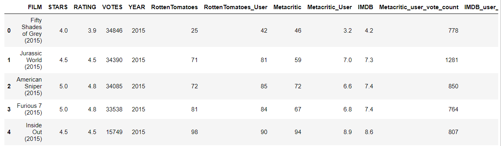
Task: Click the 98 RottenTomatoes score cell
Action: pyautogui.click(x=194, y=132)
